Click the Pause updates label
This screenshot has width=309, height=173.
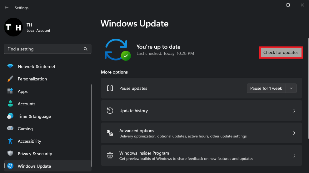pyautogui.click(x=133, y=88)
